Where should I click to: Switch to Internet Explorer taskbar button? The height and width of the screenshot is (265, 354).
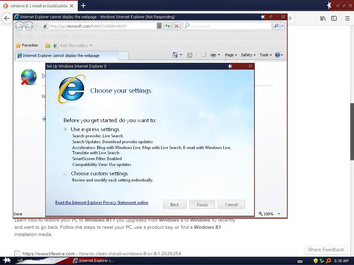click(x=94, y=261)
